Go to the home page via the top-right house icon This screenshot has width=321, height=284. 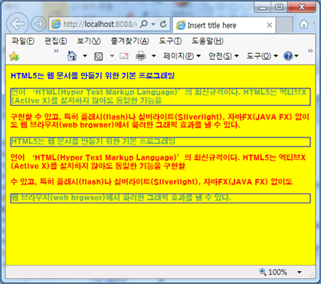coord(303,25)
